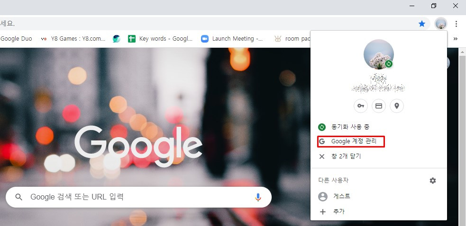Screen dimensions: 466x226
Task: Open the room bookmark with antler icon
Action: [292, 39]
